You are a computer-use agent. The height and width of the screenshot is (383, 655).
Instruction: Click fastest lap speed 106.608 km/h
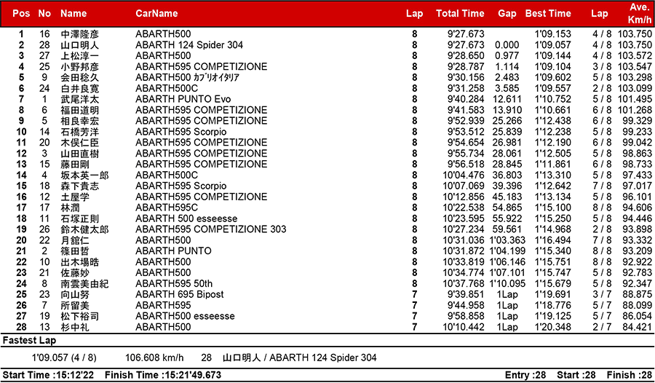click(x=154, y=358)
